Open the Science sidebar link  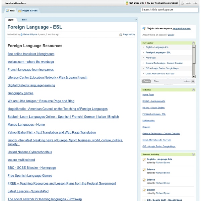coord(146,127)
